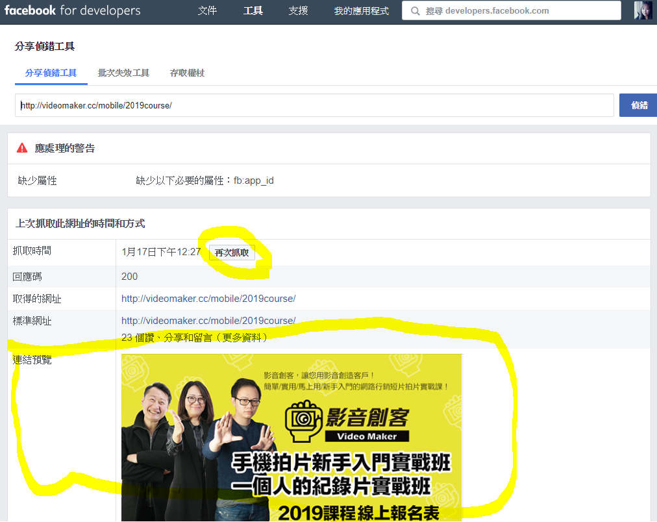Focus the URL input field
The height and width of the screenshot is (522, 657).
pos(314,105)
